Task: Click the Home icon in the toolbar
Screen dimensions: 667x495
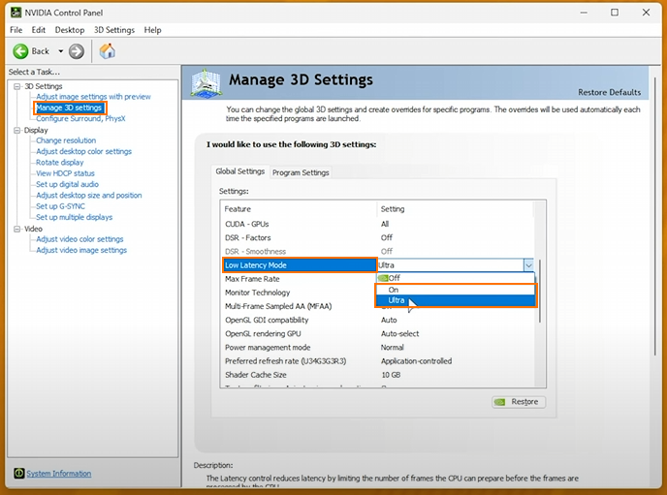Action: pos(108,51)
